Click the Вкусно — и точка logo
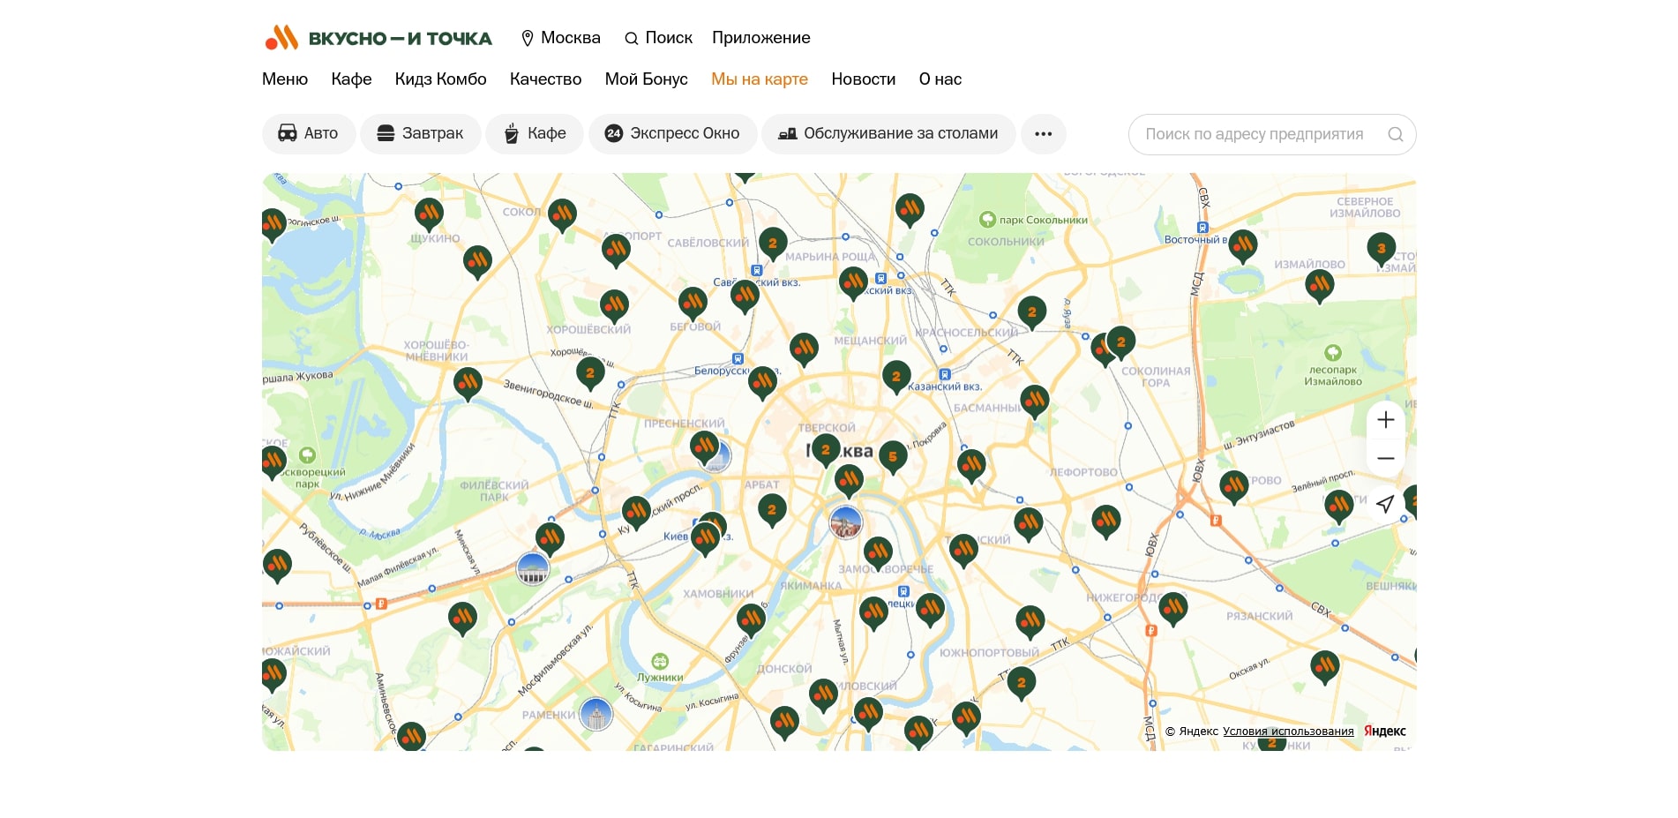This screenshot has width=1678, height=818. click(378, 38)
